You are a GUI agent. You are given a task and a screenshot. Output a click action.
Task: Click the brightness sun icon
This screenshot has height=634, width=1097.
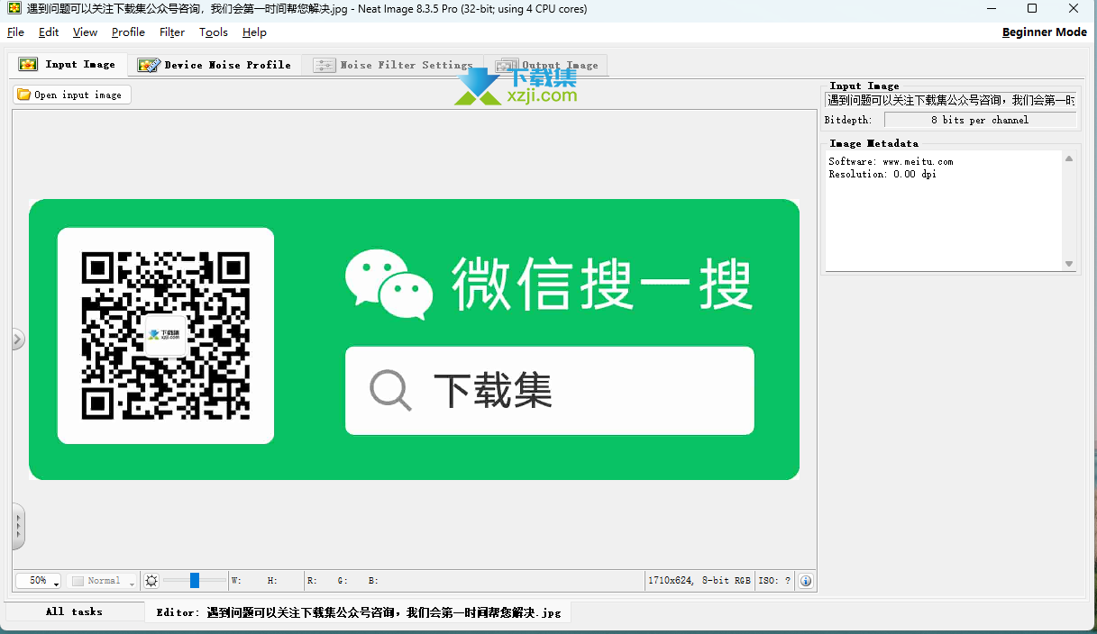tap(151, 581)
